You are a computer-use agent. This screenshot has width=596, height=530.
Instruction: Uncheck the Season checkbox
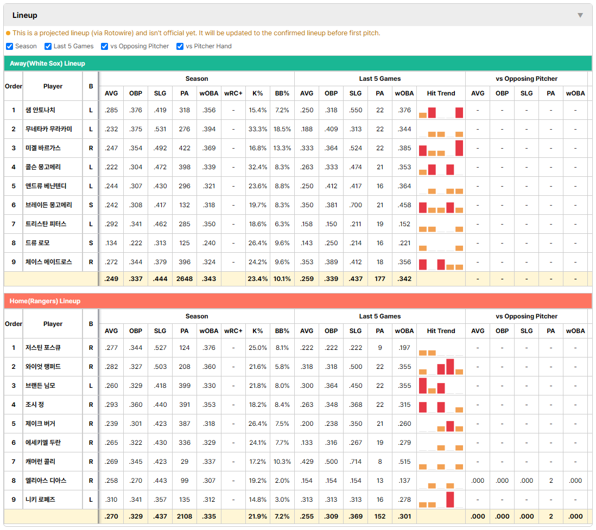[10, 46]
